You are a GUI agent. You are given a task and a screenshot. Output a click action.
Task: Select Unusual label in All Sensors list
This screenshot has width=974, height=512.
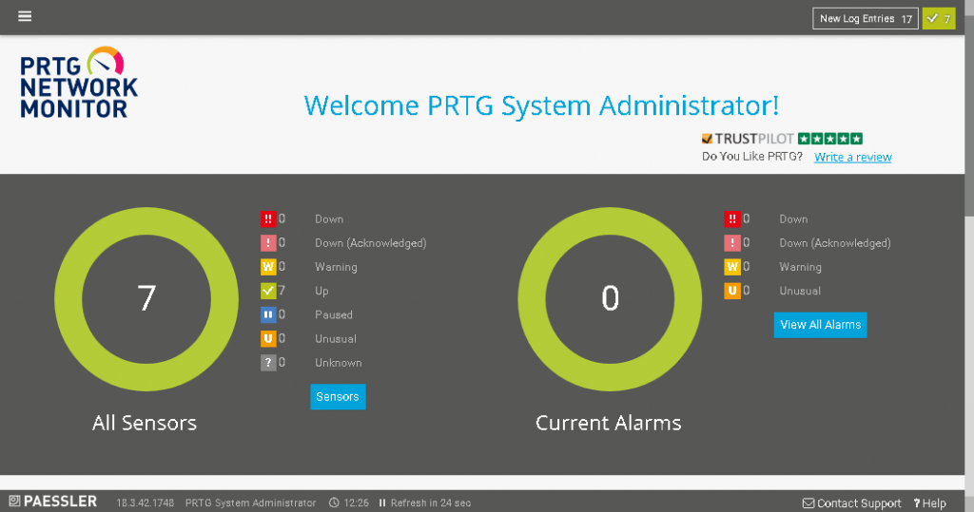point(336,339)
